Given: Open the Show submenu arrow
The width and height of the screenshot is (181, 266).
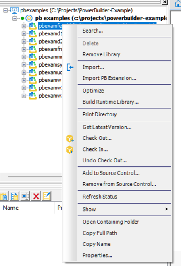Looking at the screenshot, I should pos(166,209).
